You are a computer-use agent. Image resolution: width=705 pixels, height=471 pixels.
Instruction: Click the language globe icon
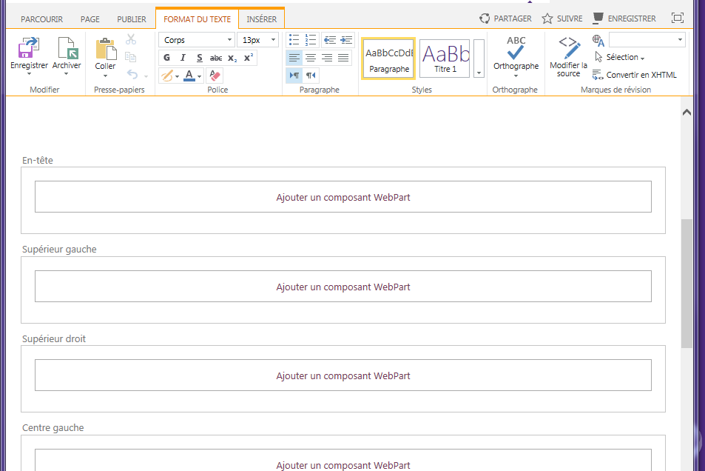click(x=598, y=41)
